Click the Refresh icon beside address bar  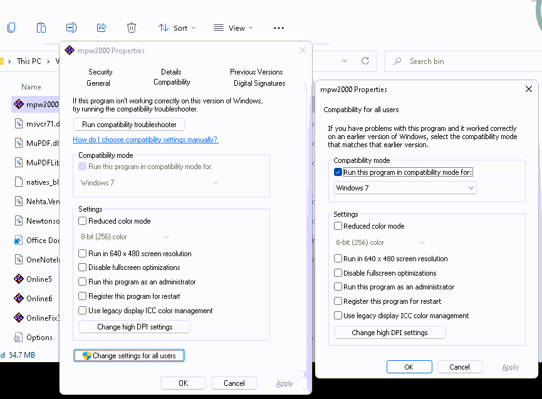pyautogui.click(x=365, y=61)
